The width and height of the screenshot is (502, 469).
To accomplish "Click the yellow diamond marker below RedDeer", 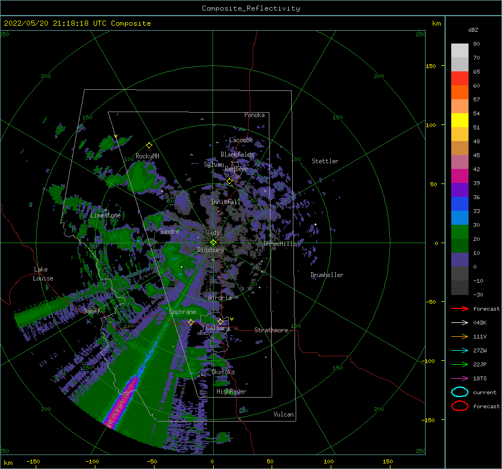I will pyautogui.click(x=229, y=181).
